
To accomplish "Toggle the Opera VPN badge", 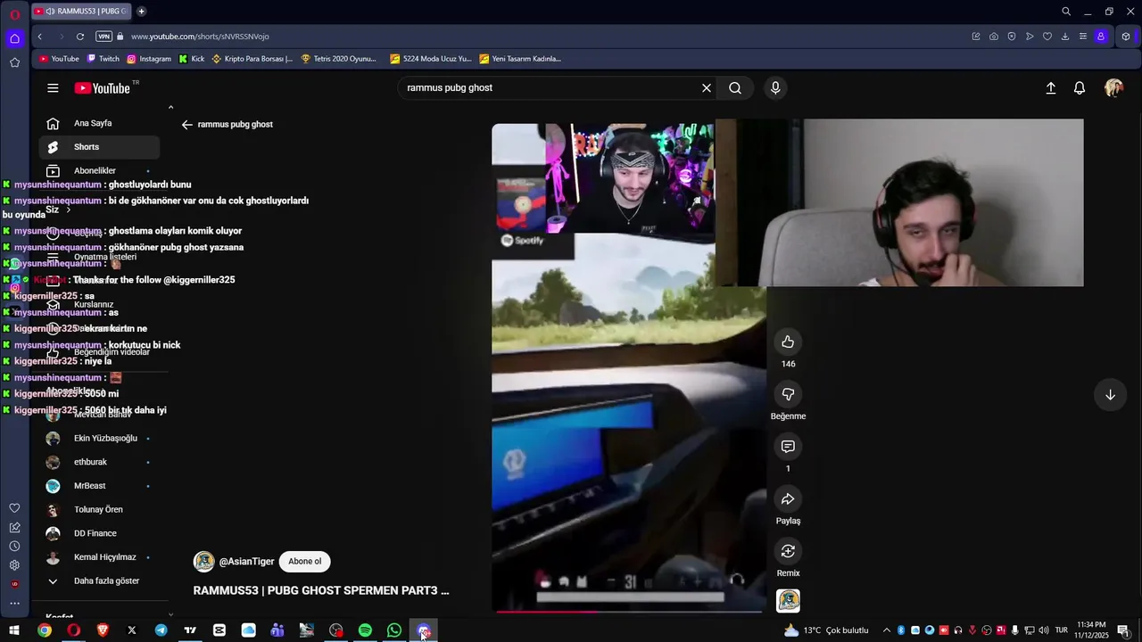I will pyautogui.click(x=103, y=37).
